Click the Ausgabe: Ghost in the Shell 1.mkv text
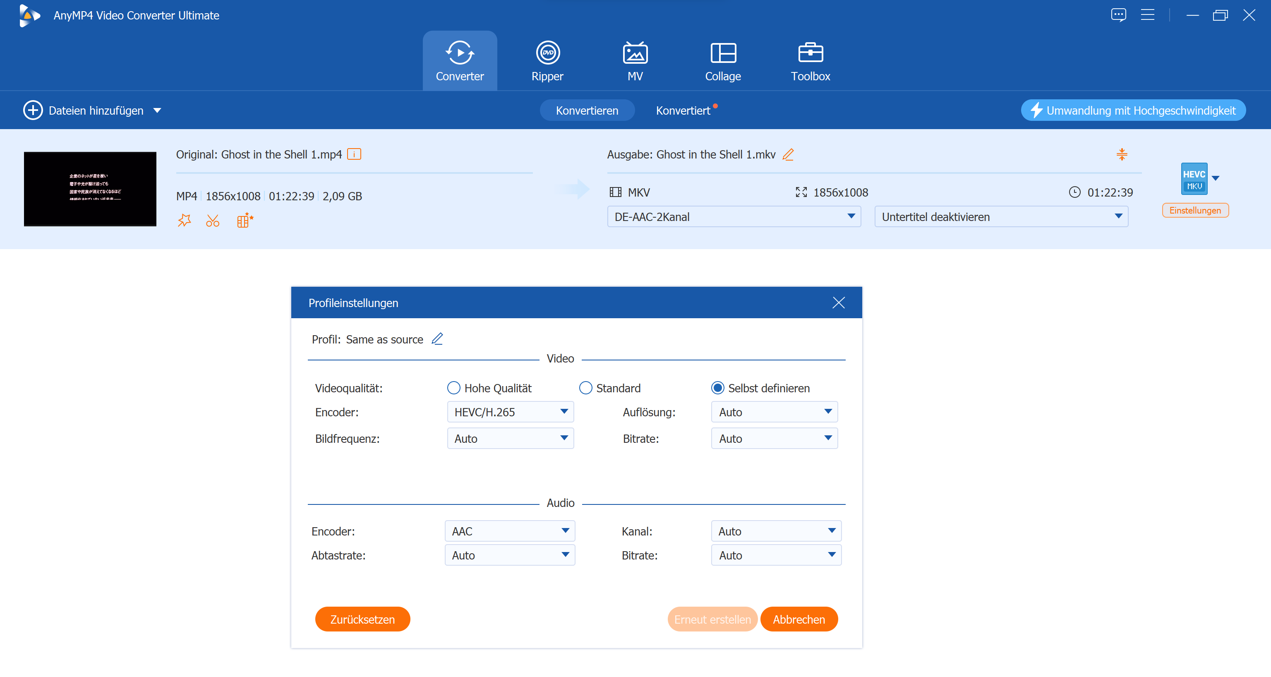 [691, 154]
